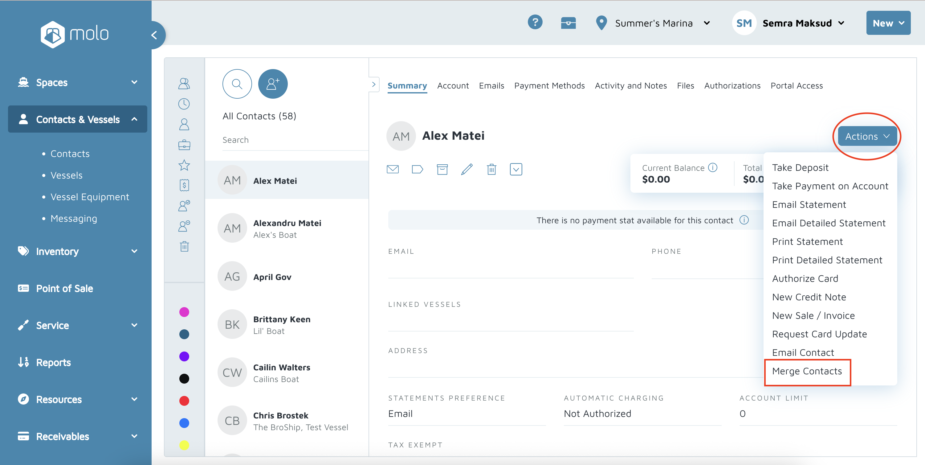Click the help question mark icon
The image size is (925, 465).
(x=535, y=23)
